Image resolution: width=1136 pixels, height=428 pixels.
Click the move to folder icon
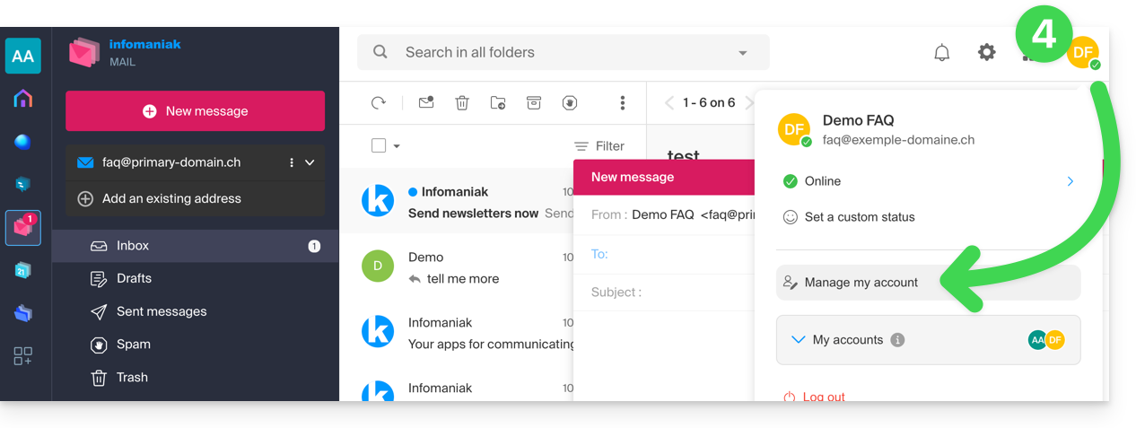click(x=498, y=103)
